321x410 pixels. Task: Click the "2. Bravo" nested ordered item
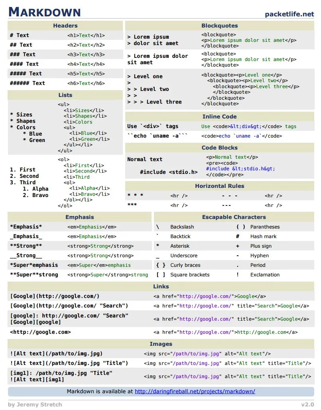[x=35, y=195]
